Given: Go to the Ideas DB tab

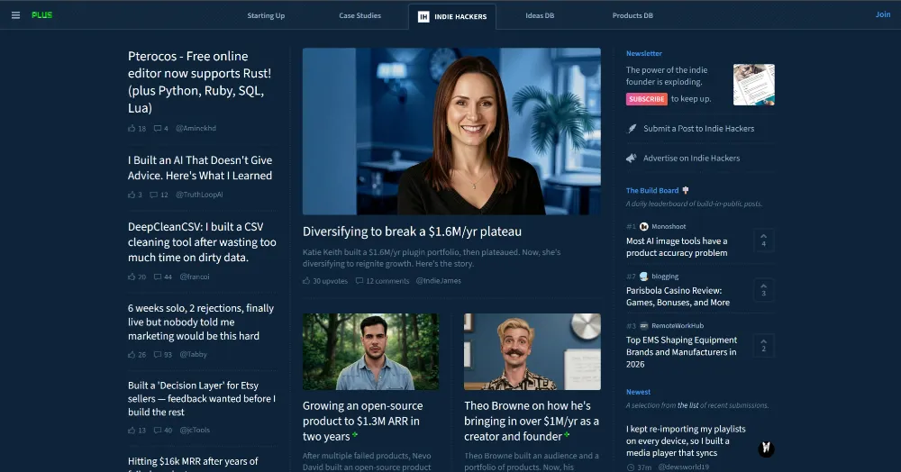Looking at the screenshot, I should click(x=540, y=15).
